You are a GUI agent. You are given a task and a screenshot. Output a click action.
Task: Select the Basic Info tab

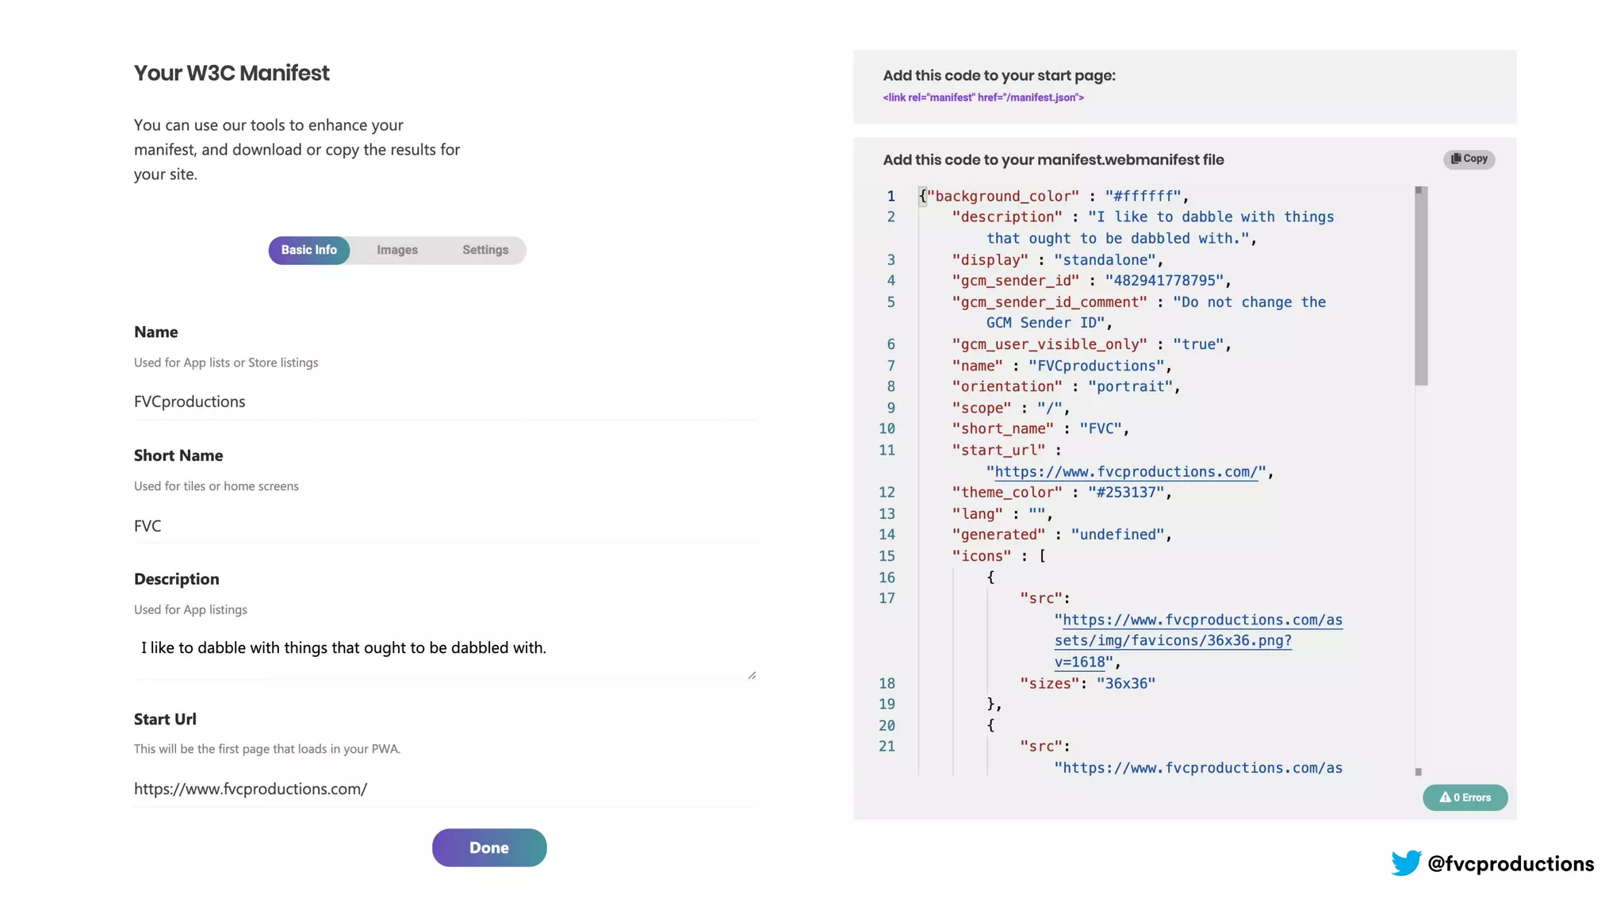click(309, 250)
